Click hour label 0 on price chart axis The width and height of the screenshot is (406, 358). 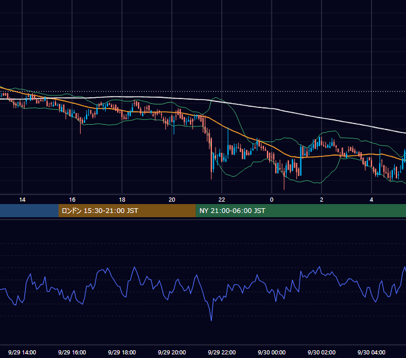[x=272, y=200]
